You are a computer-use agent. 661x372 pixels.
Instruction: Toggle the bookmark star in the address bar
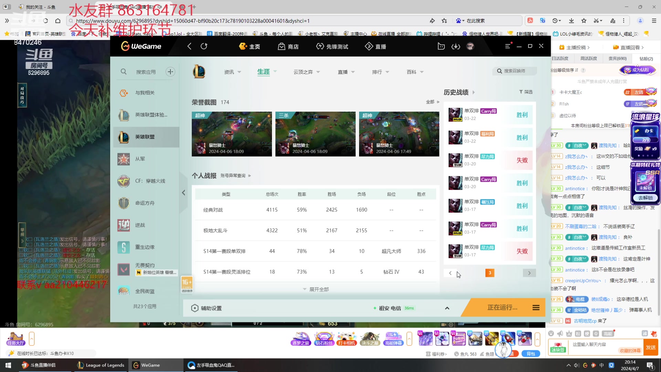tap(444, 21)
